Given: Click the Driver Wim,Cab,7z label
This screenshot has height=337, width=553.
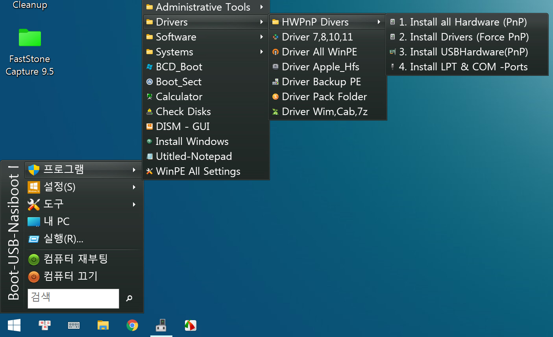Looking at the screenshot, I should pos(325,112).
